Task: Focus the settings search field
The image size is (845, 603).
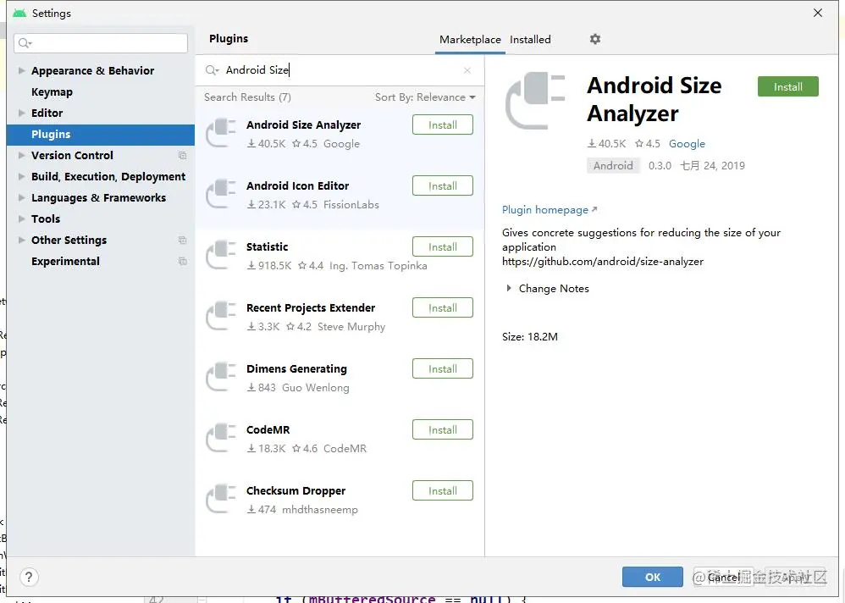Action: click(x=101, y=43)
